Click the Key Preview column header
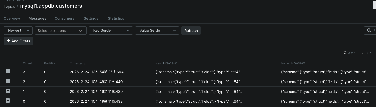376x107 pixels. 170,63
